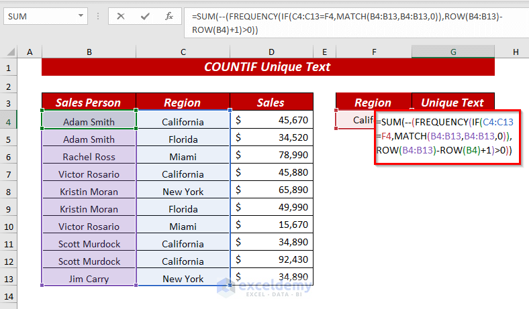Image resolution: width=529 pixels, height=309 pixels.
Task: Expand the Name Box dropdown arrow
Action: click(81, 15)
